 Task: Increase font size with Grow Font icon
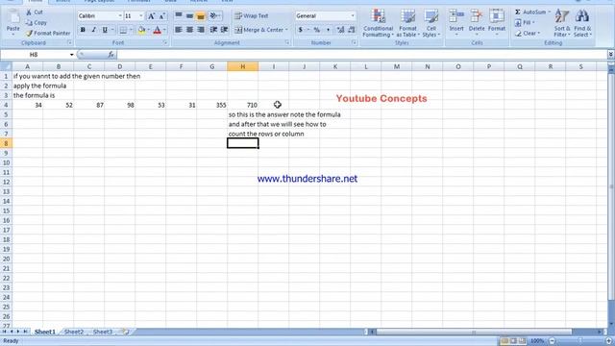tap(151, 16)
